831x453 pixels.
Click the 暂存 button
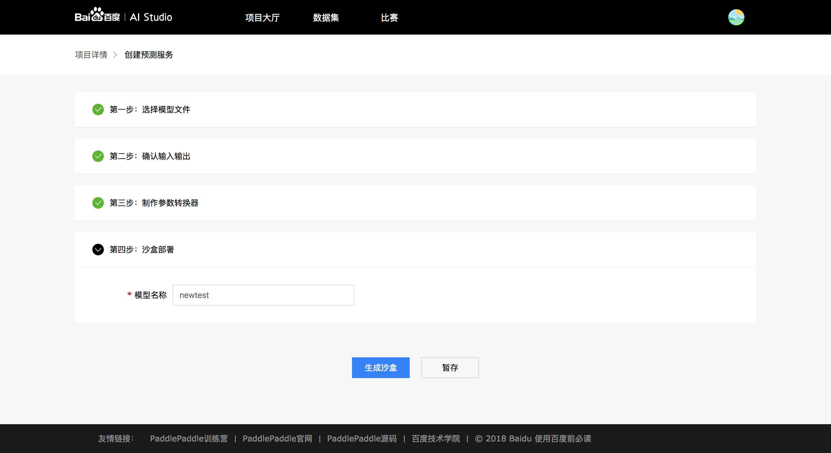pos(450,368)
